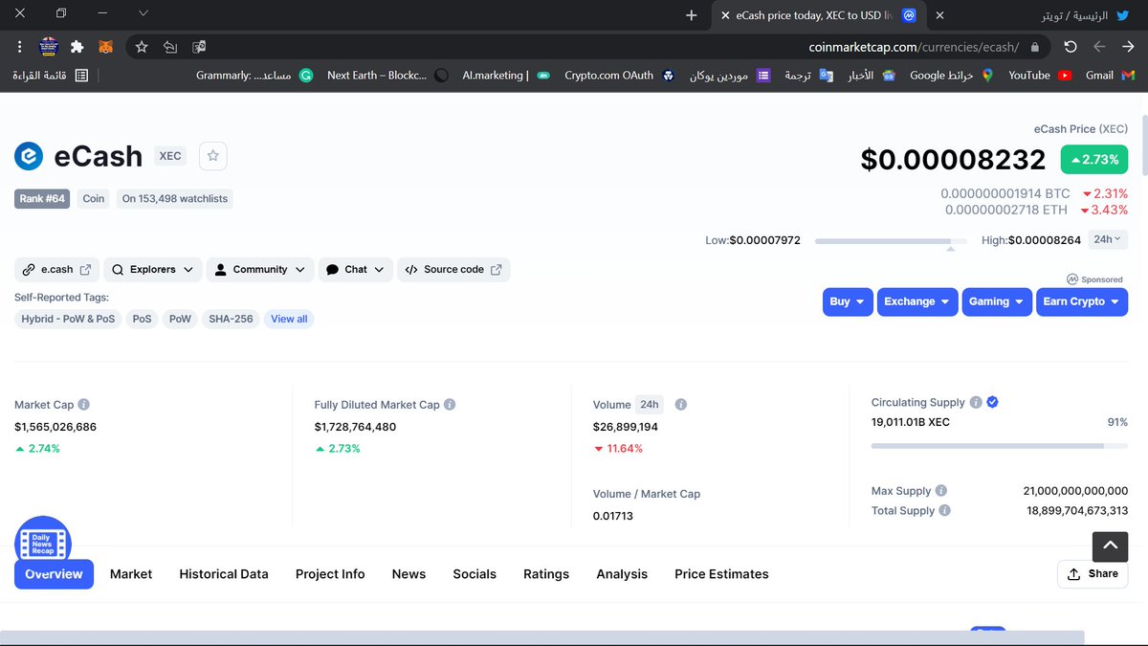Select the Overview tab
Viewport: 1148px width, 646px height.
click(54, 574)
